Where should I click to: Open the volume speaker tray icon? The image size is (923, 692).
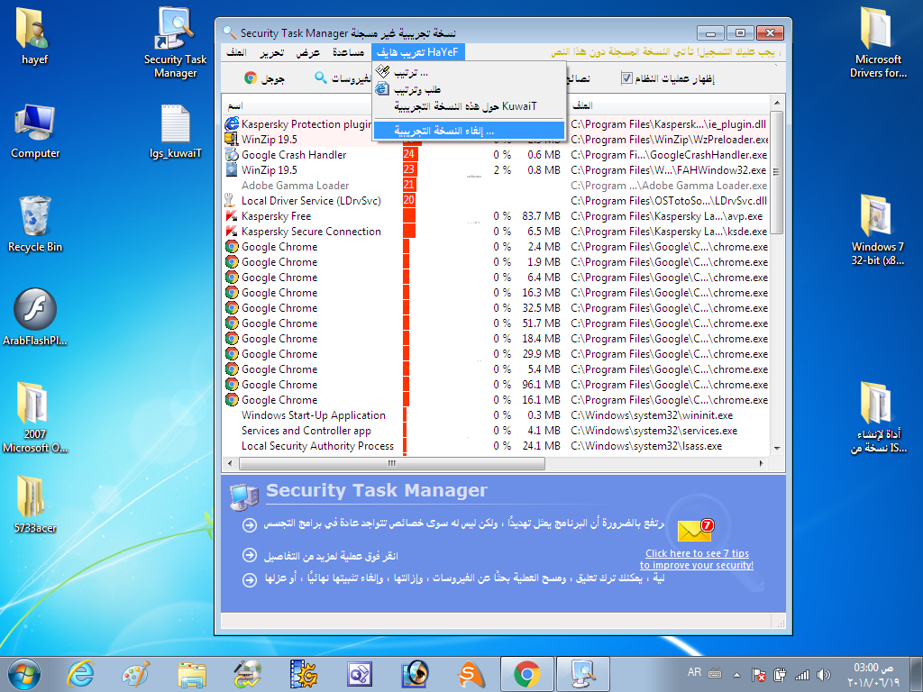(824, 675)
